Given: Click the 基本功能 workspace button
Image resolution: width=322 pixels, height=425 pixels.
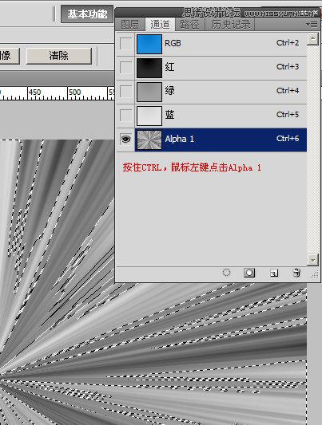Looking at the screenshot, I should click(x=87, y=14).
